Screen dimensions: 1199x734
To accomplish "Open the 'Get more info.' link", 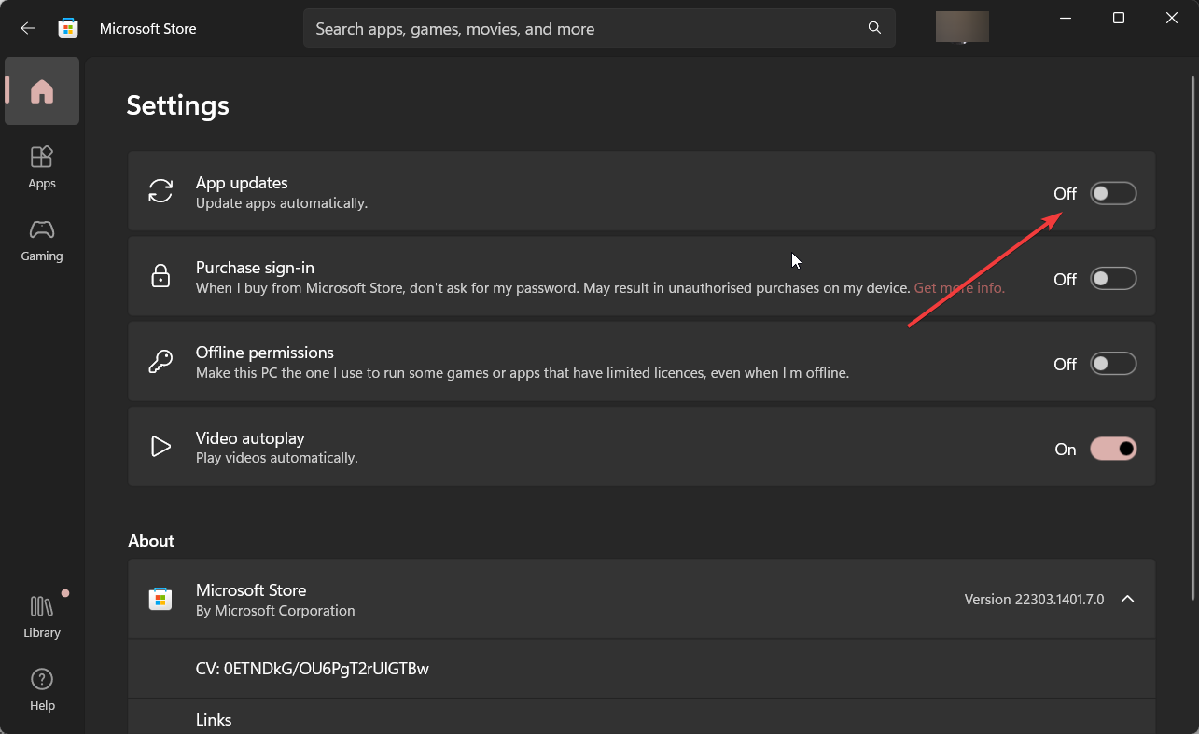I will click(959, 288).
